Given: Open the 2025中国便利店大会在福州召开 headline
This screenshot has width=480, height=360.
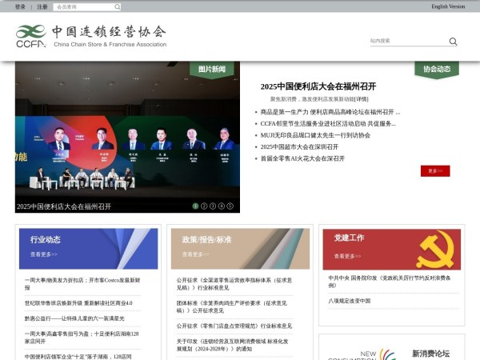Looking at the screenshot, I should 318,86.
